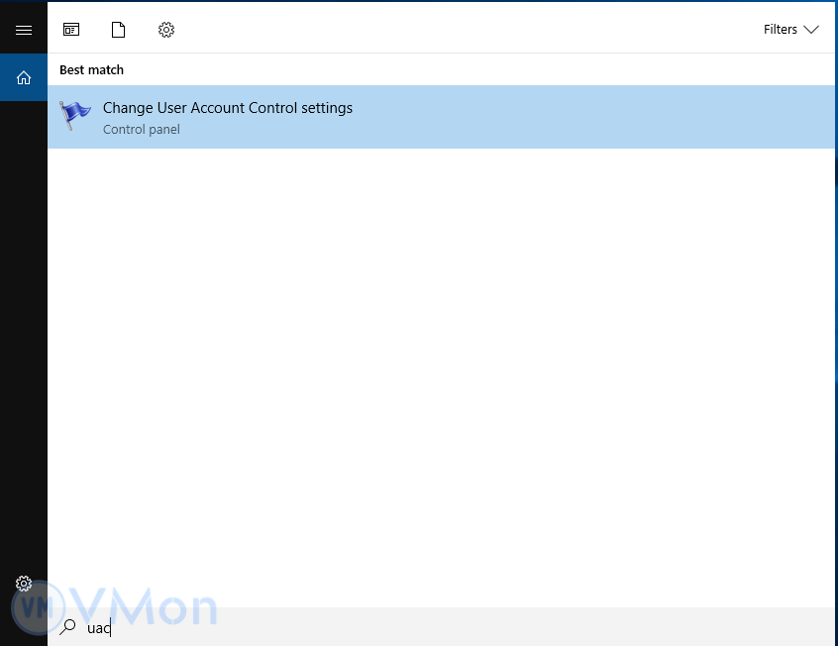838x646 pixels.
Task: Click the magnifier icon in search box
Action: [68, 627]
